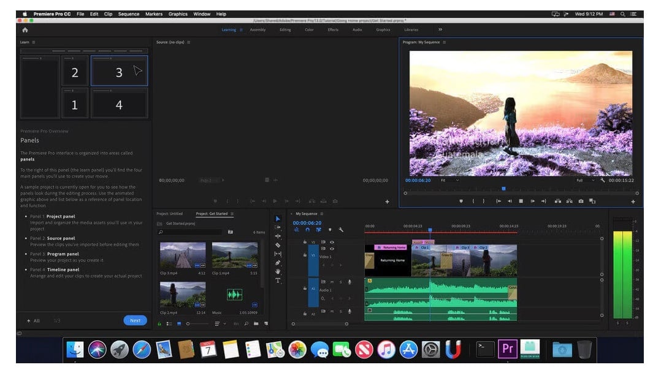
Task: Toggle insert sequences as nests
Action: (x=297, y=230)
